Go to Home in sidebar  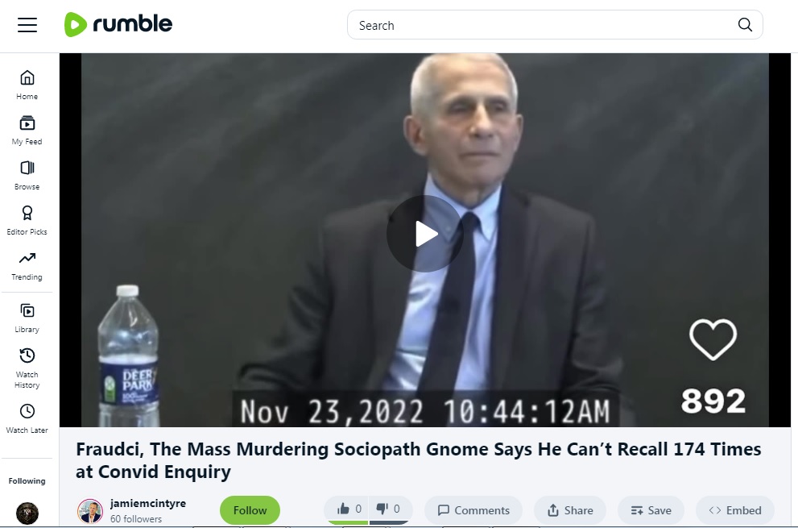[x=27, y=85]
